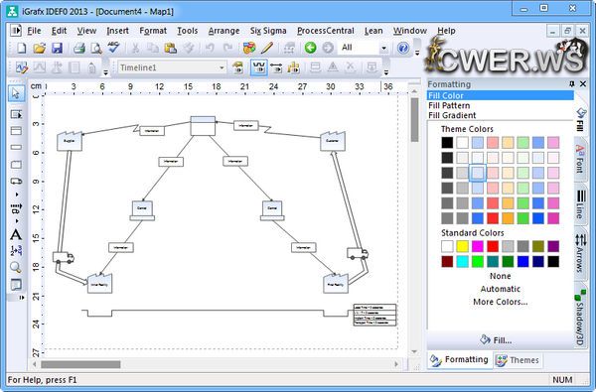Click the horizontal scrollbar thumb
596x392 pixels.
pos(80,364)
